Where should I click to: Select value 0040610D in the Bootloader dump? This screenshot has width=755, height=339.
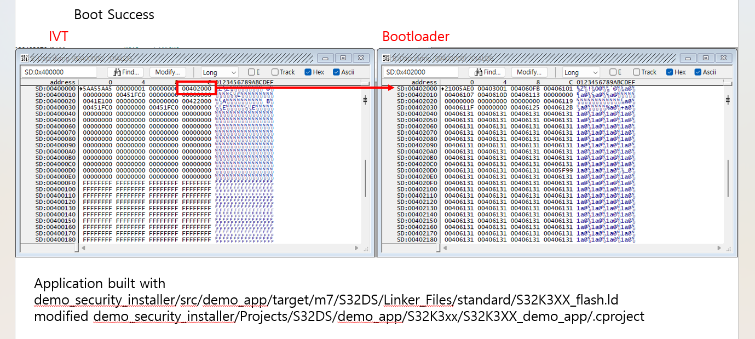(x=492, y=95)
